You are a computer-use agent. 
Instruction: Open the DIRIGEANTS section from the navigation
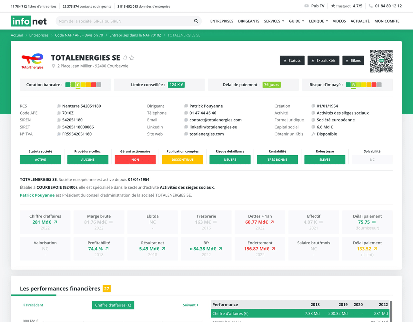pyautogui.click(x=248, y=21)
